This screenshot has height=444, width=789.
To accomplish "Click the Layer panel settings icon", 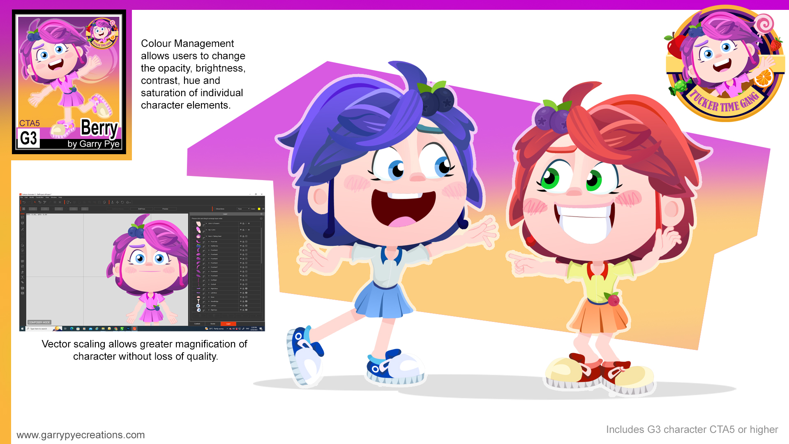I will coord(261,214).
